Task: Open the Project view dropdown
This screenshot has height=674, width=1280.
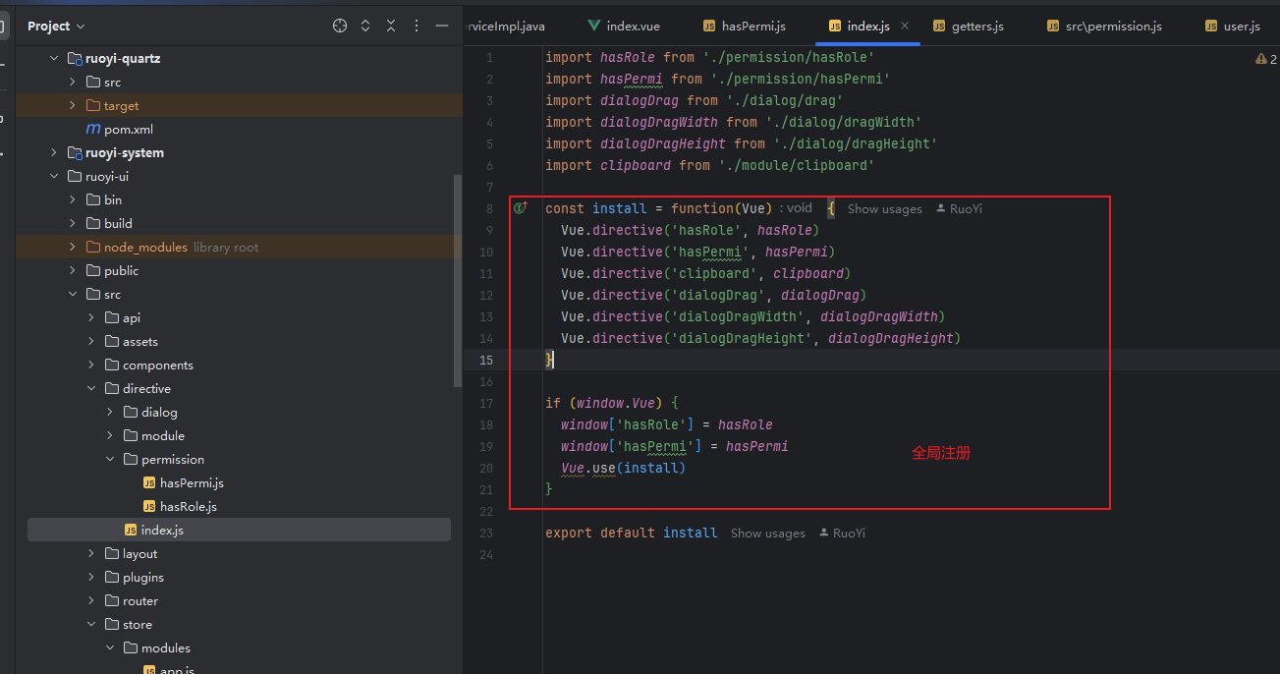Action: 56,26
